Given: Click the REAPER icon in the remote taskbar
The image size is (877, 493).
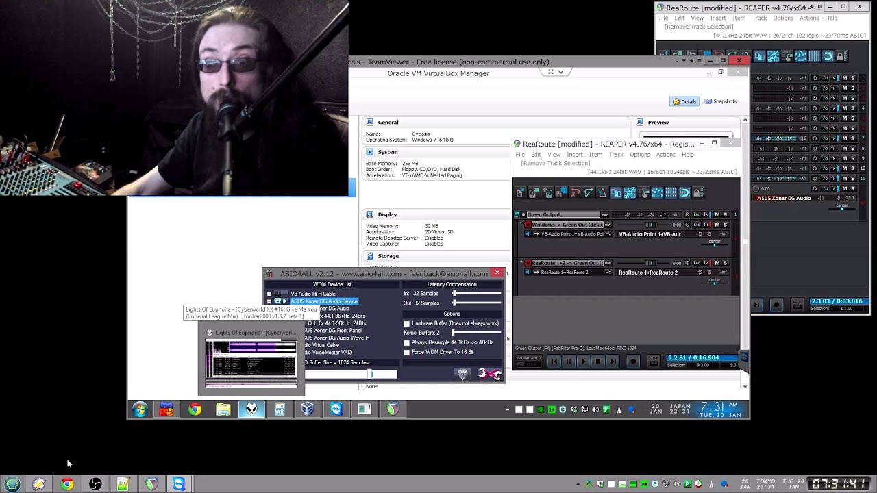Looking at the screenshot, I should pos(393,409).
